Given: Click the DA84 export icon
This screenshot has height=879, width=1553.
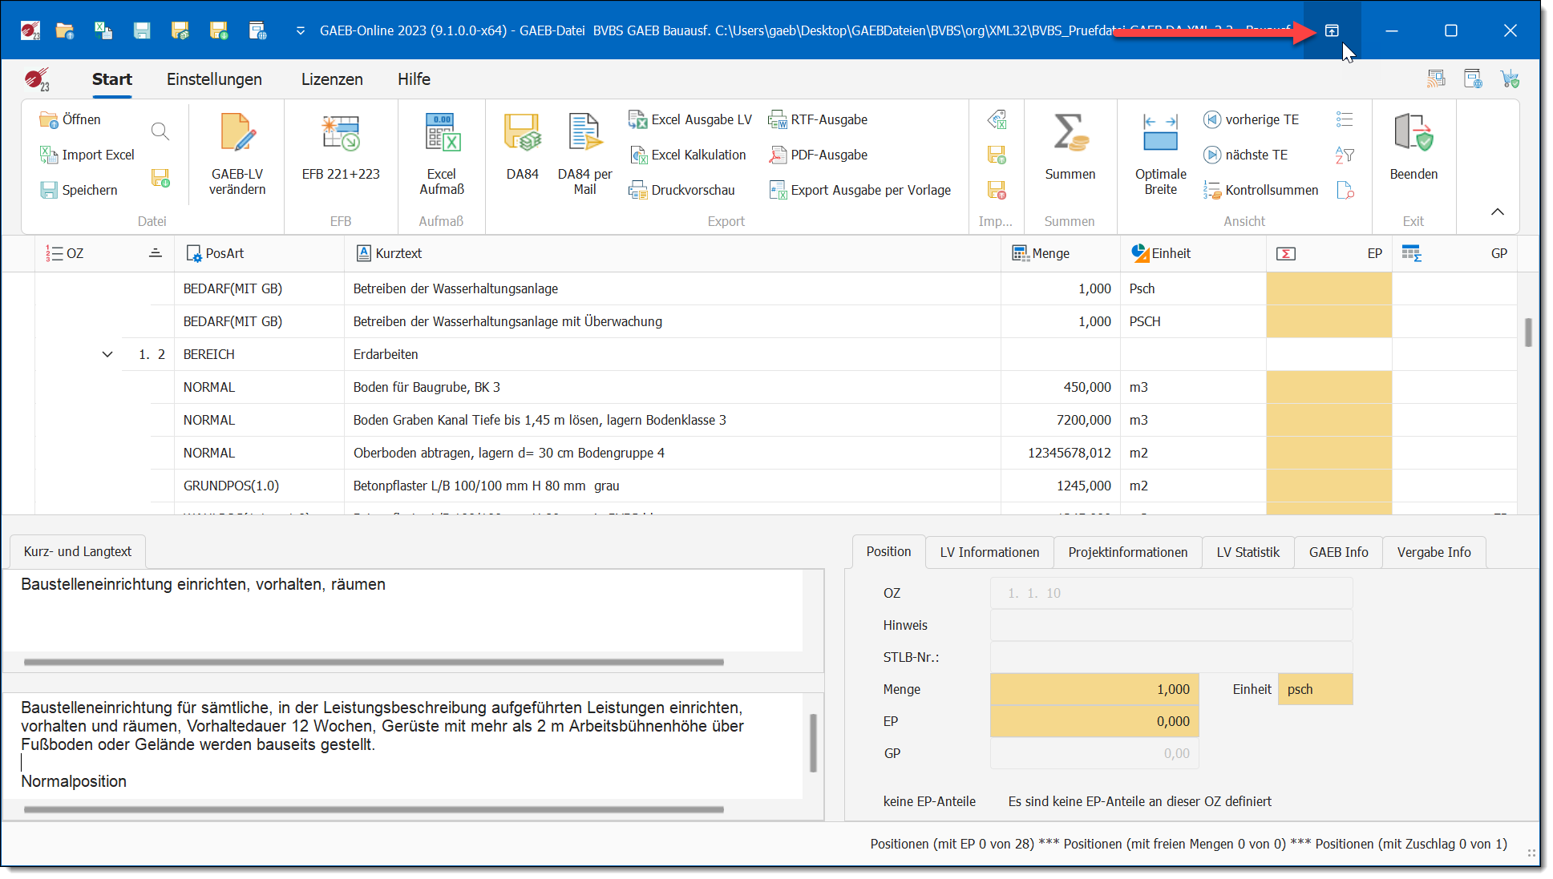Looking at the screenshot, I should pos(523,134).
